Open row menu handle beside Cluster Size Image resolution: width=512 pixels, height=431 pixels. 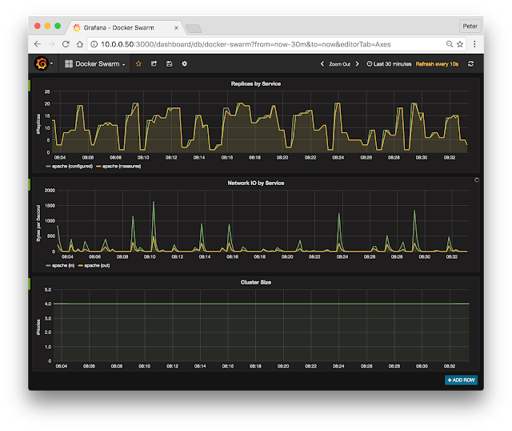click(30, 284)
